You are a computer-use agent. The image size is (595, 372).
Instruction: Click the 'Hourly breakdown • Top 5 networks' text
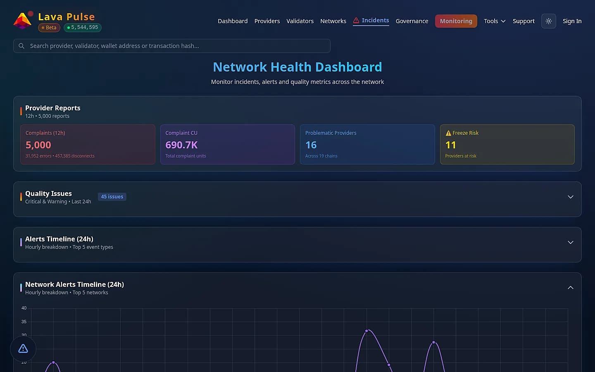click(x=67, y=293)
